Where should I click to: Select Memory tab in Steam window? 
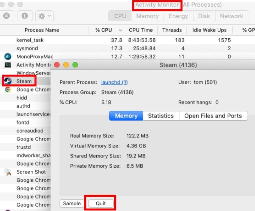click(x=126, y=116)
